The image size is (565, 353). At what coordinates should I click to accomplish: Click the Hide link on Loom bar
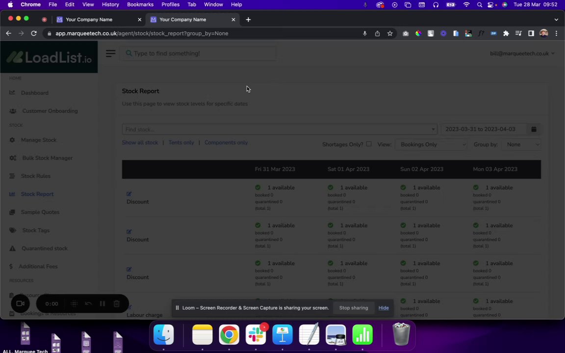[384, 308]
